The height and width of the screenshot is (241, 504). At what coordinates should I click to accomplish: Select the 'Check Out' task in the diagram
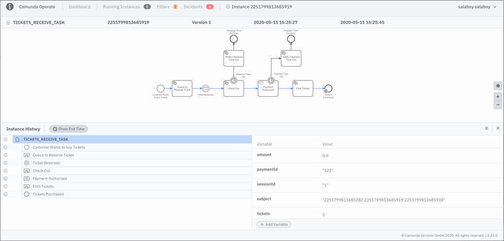pyautogui.click(x=234, y=88)
